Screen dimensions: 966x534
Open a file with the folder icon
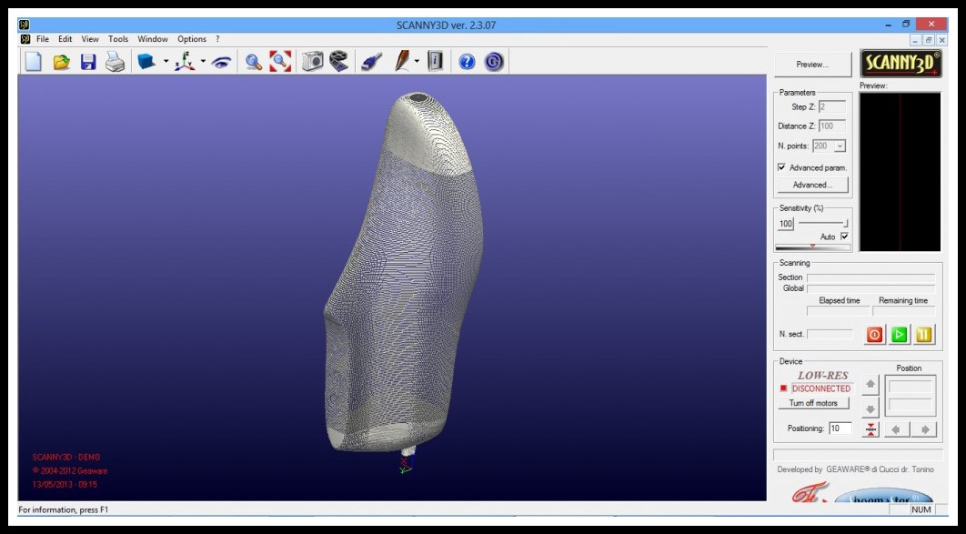click(x=62, y=62)
